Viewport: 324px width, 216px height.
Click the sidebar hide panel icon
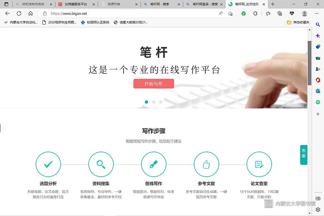(318, 198)
